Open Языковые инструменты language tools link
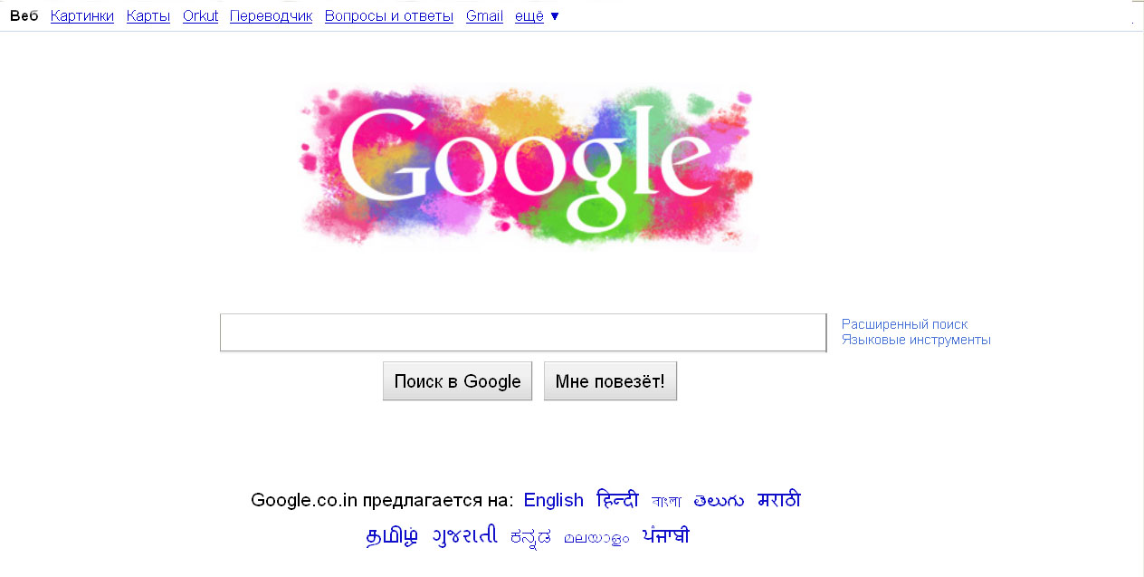Screen dimensions: 1144x577 (916, 341)
